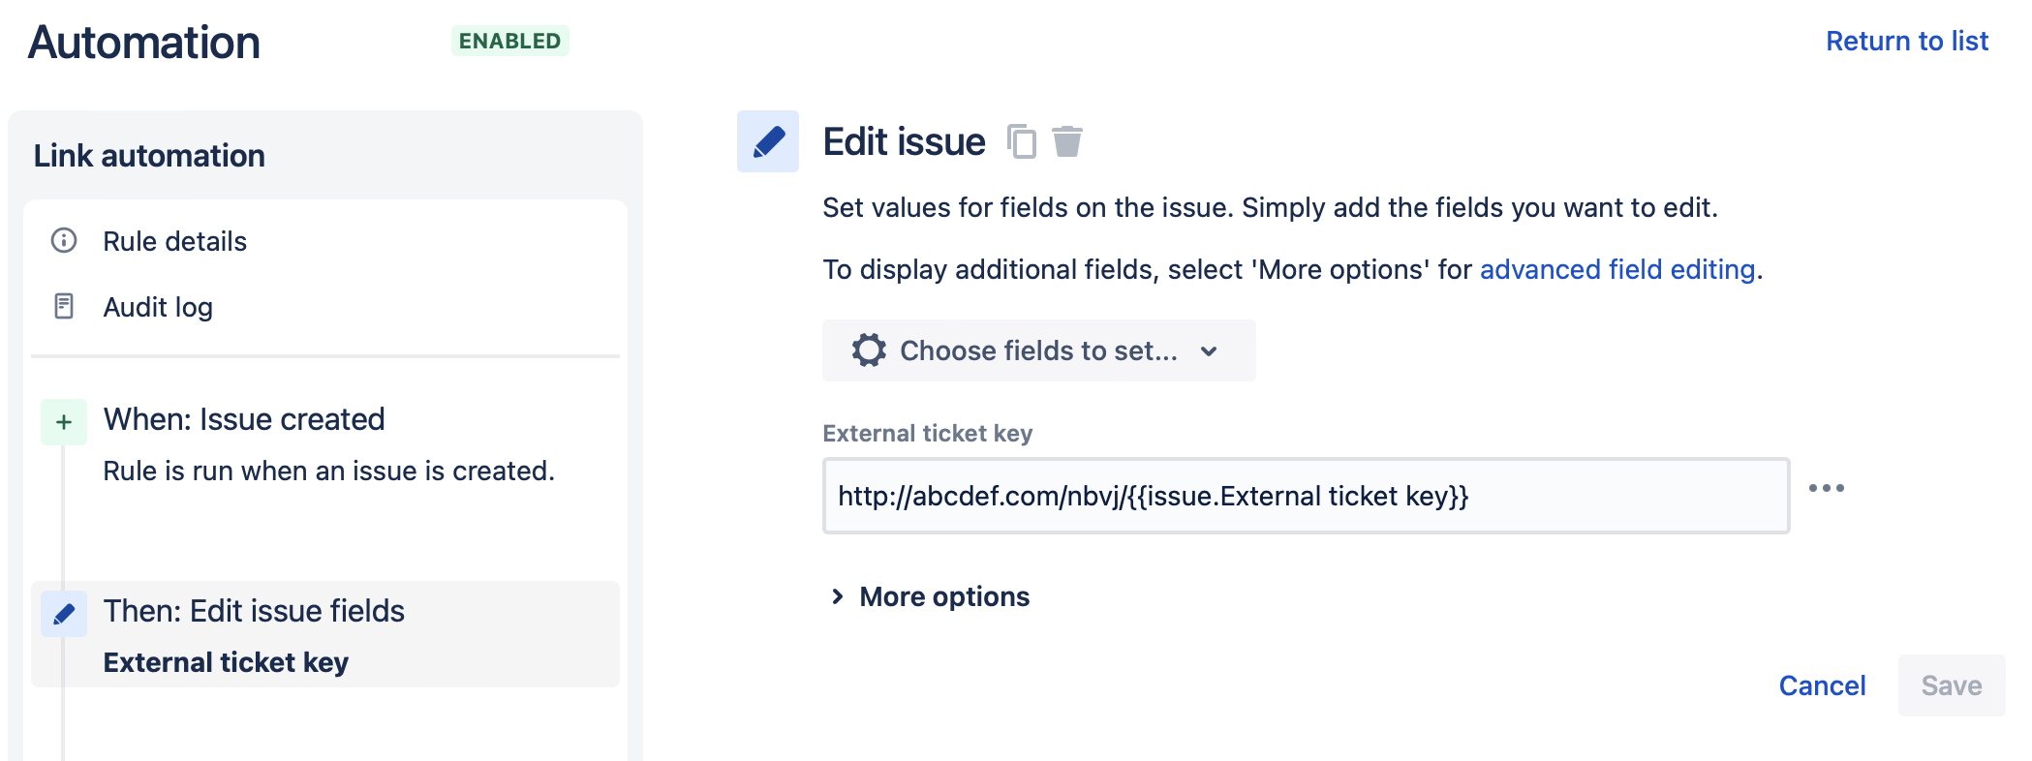2032x761 pixels.
Task: Open the Choose fields to set dropdown
Action: [x=1037, y=350]
